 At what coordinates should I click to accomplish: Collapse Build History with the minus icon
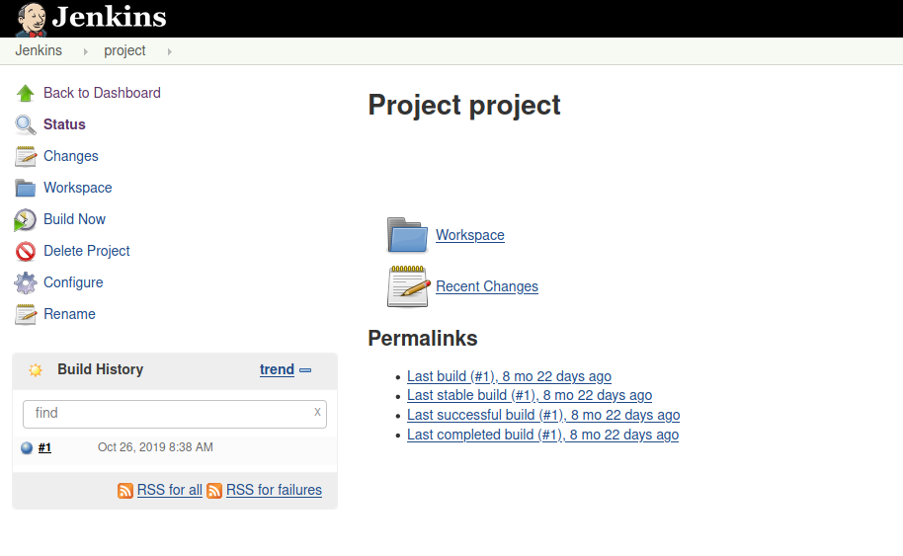[x=306, y=370]
